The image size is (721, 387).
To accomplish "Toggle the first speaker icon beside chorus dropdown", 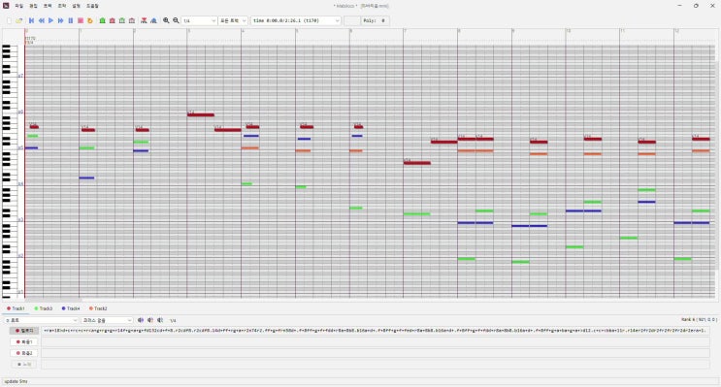I will 141,320.
